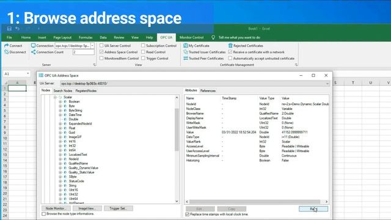The height and width of the screenshot is (220, 391).
Task: Click the String node icon
Action: click(x=65, y=186)
